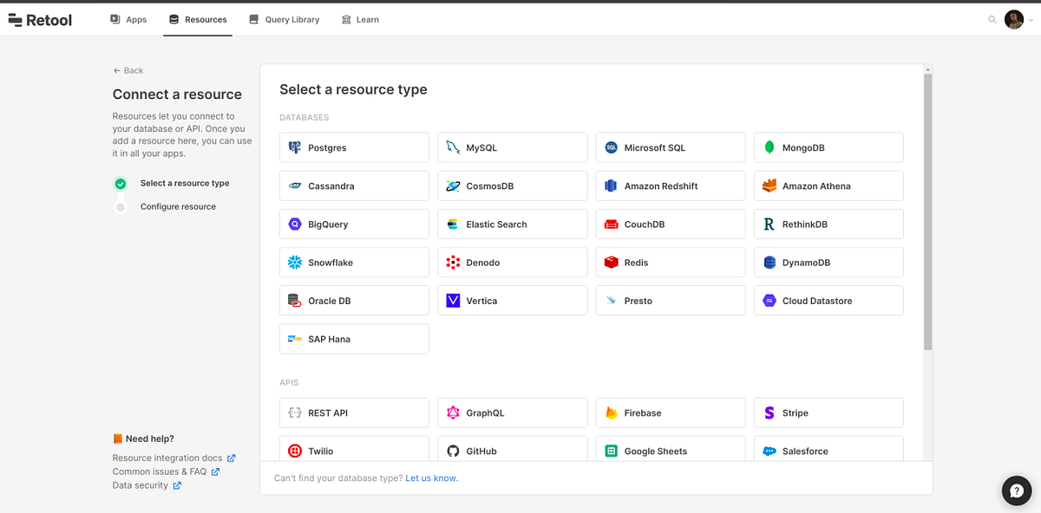1041x513 pixels.
Task: Choose the BigQuery label
Action: point(328,224)
